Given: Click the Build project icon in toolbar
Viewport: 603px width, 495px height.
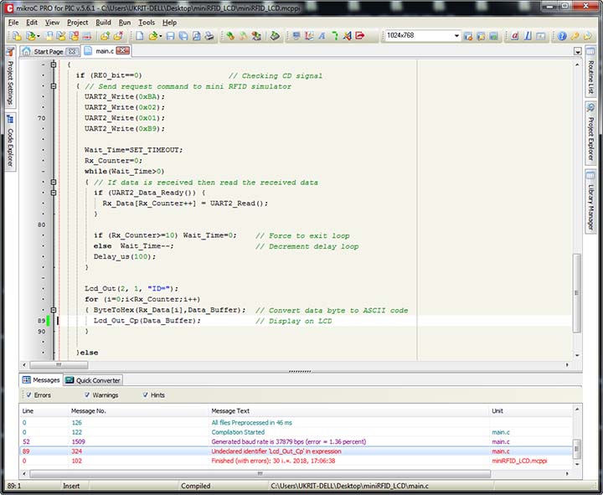Looking at the screenshot, I should (230, 37).
